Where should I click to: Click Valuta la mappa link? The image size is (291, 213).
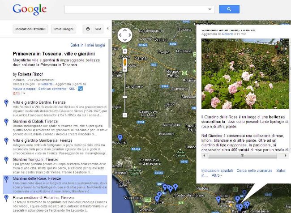pyautogui.click(x=24, y=89)
